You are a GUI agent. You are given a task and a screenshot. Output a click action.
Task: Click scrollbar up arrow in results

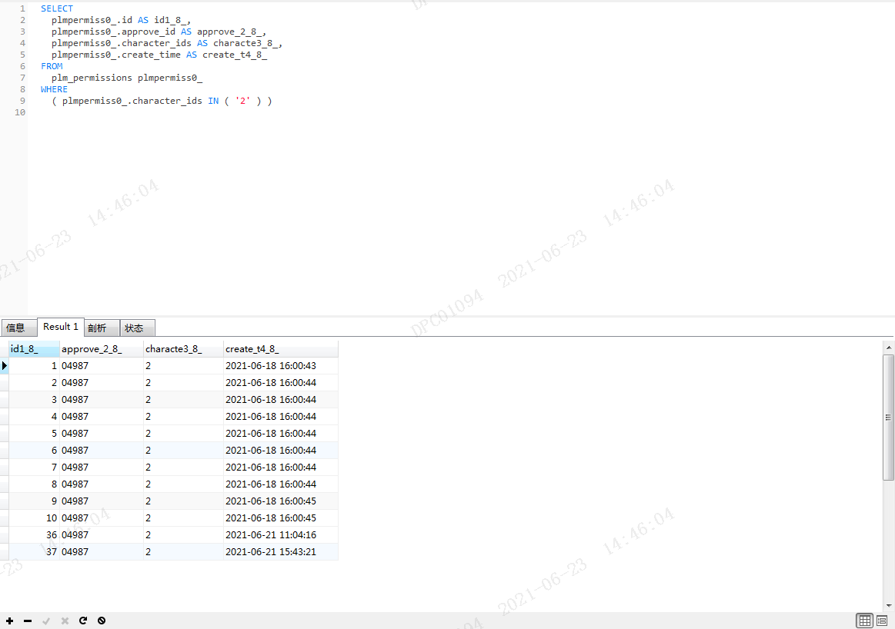pos(888,347)
